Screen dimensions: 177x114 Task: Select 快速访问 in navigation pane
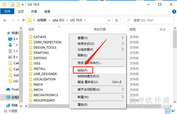tap(13, 33)
